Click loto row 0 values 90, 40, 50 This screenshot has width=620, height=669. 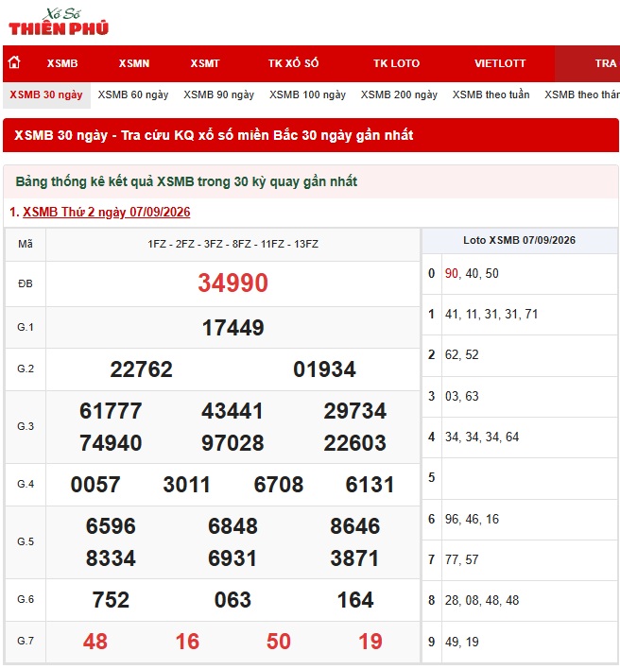[x=472, y=273]
